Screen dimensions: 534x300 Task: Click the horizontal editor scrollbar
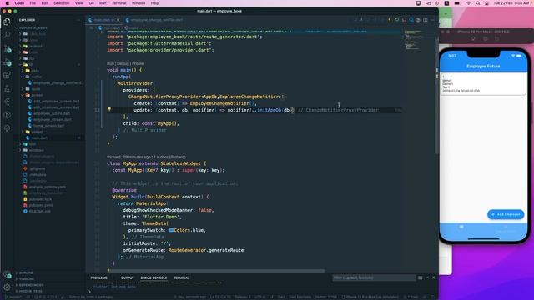tap(216, 271)
